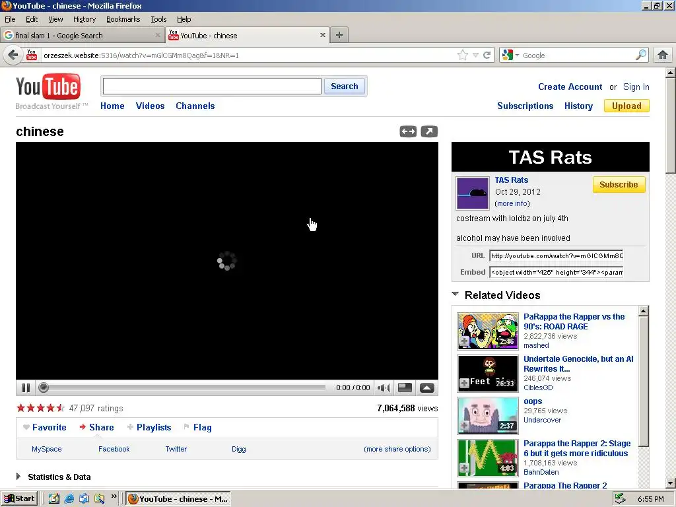Share the video on Twitter
The height and width of the screenshot is (507, 676).
176,449
